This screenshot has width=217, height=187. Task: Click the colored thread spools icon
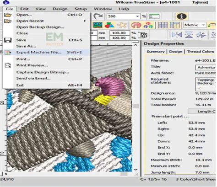[148, 25]
